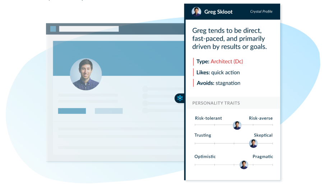Click the Architect (Dc) type link
This screenshot has height=186, width=329.
(227, 61)
